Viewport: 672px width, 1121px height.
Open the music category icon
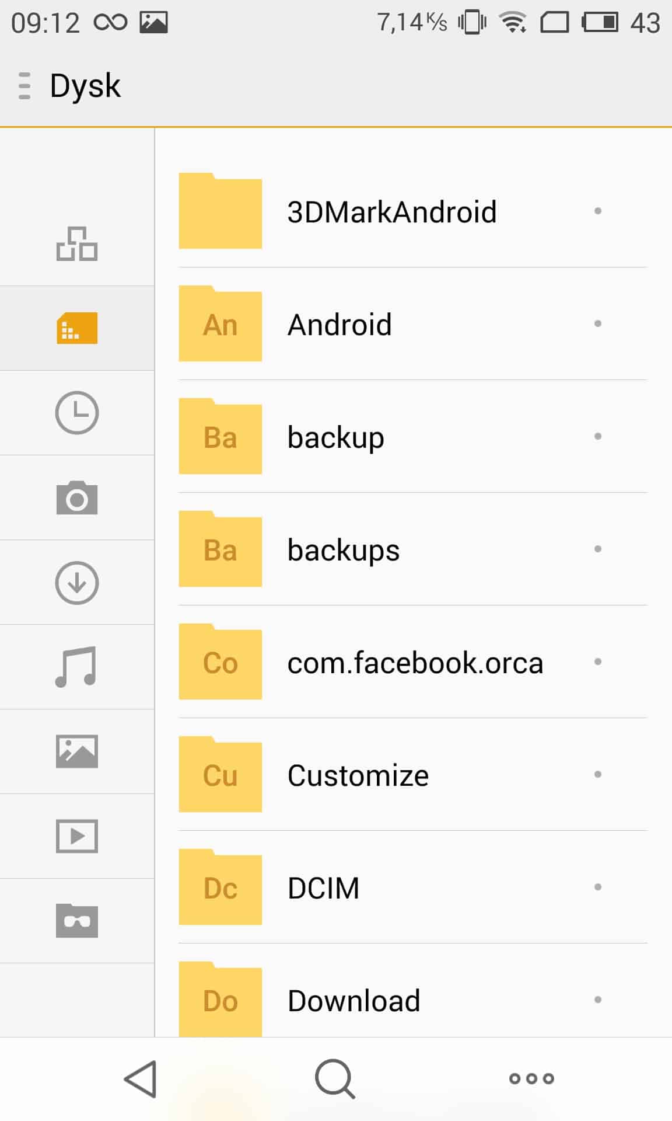[x=77, y=667]
